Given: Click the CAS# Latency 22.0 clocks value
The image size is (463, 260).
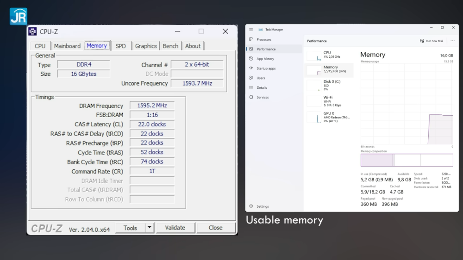Looking at the screenshot, I should (x=152, y=124).
